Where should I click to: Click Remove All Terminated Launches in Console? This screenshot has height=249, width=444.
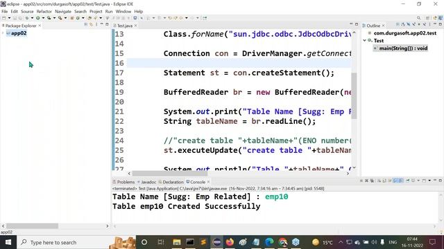(x=372, y=181)
